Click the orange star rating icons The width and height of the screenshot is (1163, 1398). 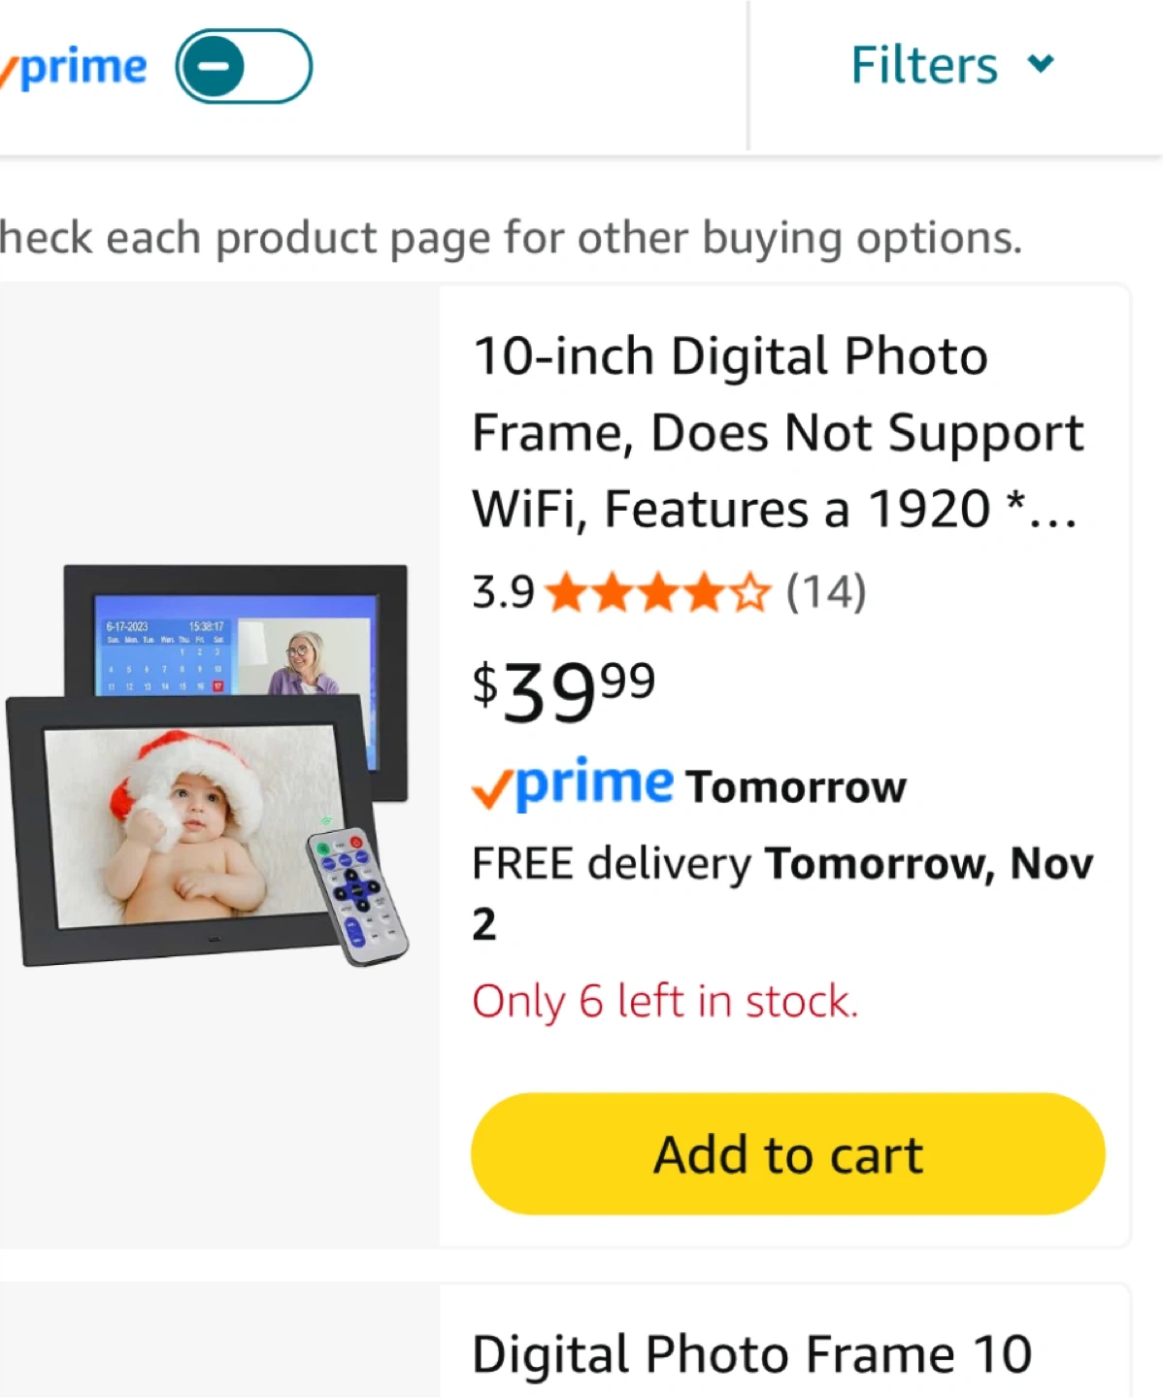(x=657, y=592)
